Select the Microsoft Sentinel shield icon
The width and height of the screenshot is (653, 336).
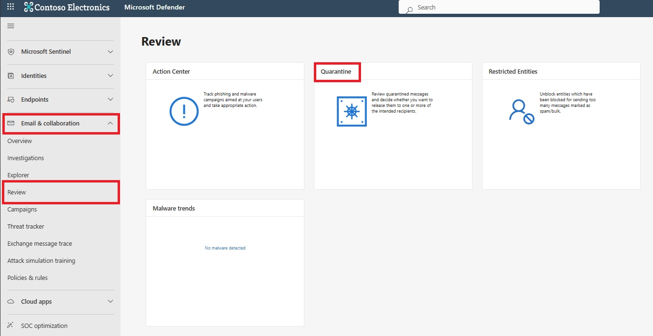pyautogui.click(x=10, y=51)
